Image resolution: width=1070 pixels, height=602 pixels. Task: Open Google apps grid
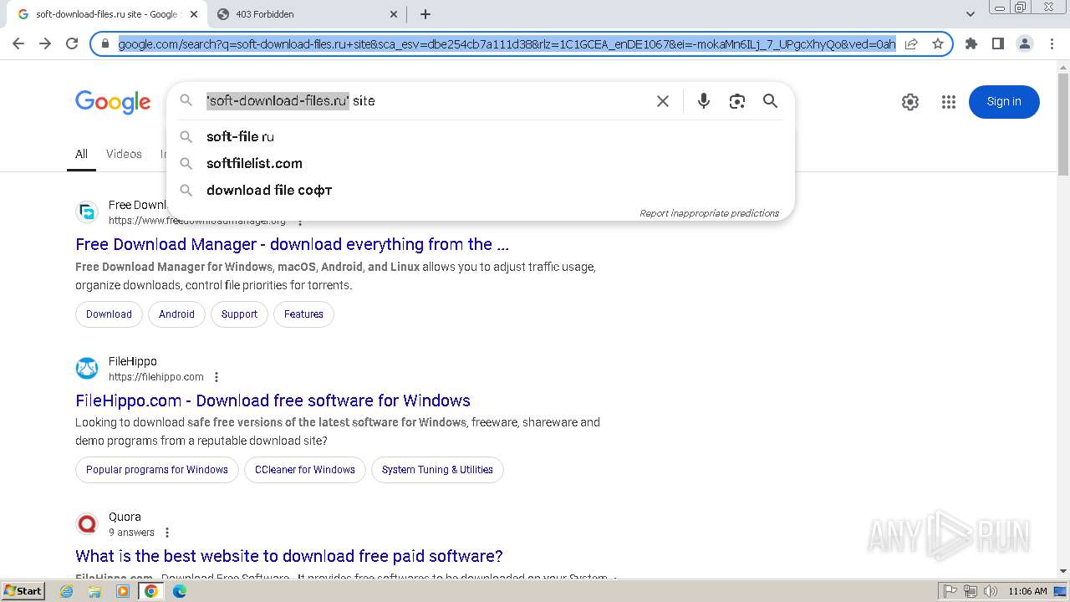click(x=948, y=102)
